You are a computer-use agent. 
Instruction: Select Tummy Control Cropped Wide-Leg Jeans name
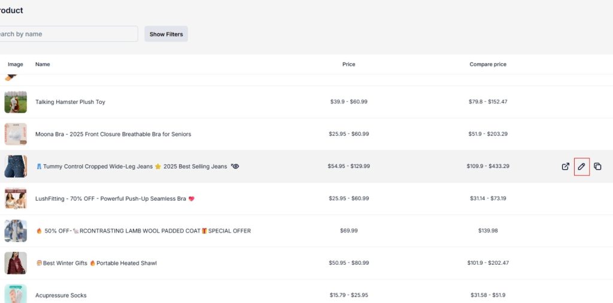point(131,166)
